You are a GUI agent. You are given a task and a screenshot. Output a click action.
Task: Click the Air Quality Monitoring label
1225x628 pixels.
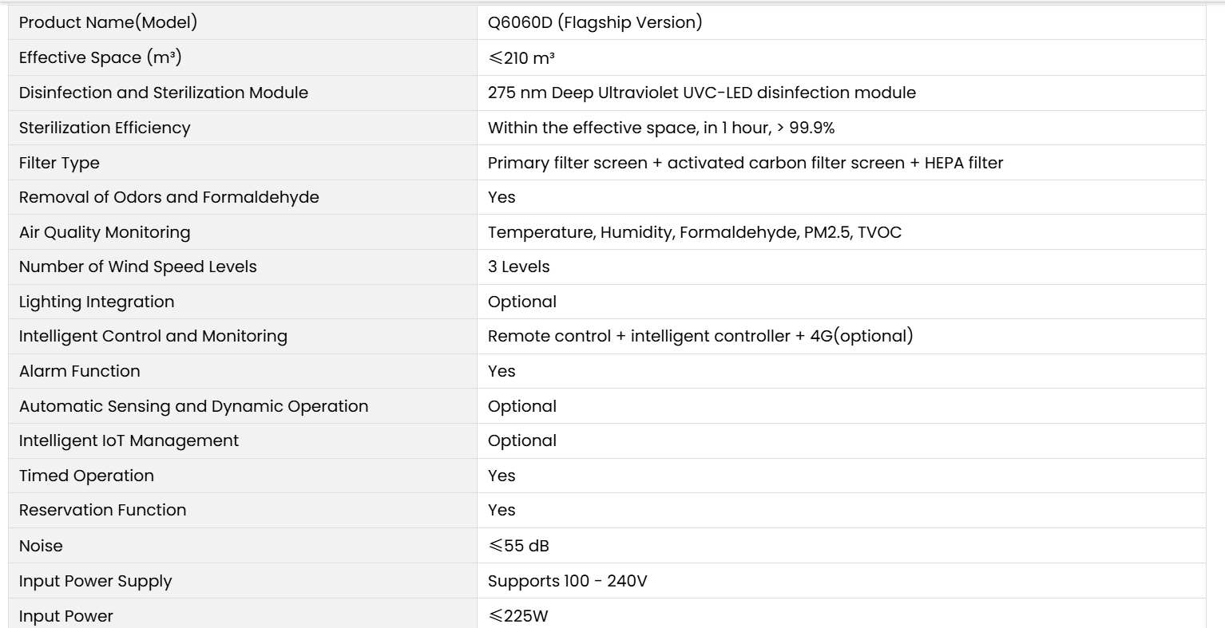(x=105, y=232)
